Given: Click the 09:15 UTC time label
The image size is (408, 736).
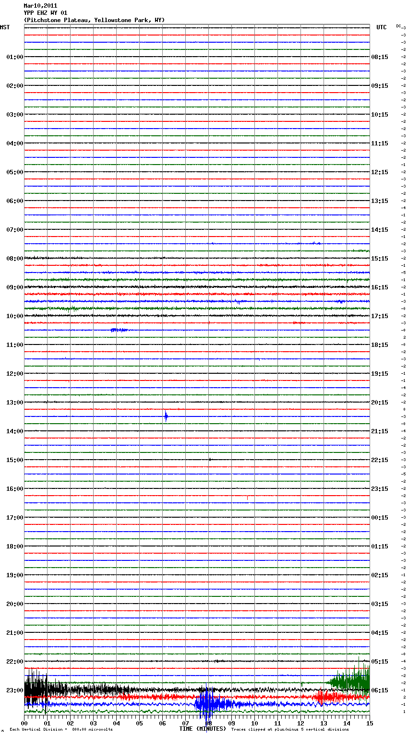Looking at the screenshot, I should point(380,86).
